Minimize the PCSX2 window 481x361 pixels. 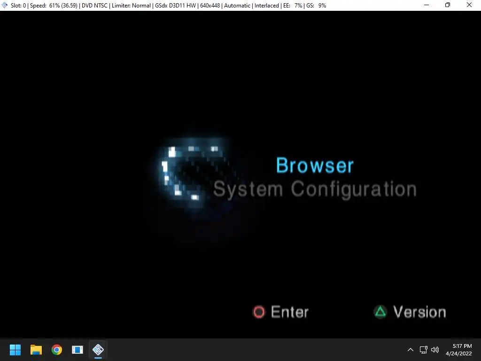427,5
